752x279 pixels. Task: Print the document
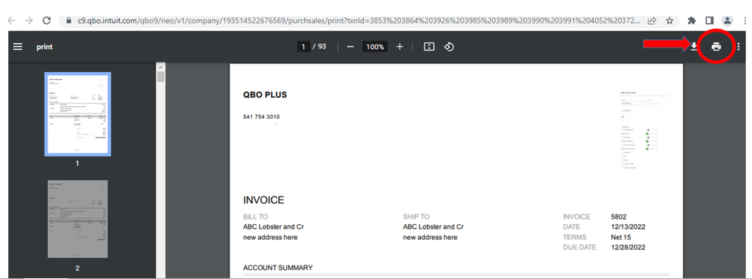pyautogui.click(x=716, y=47)
